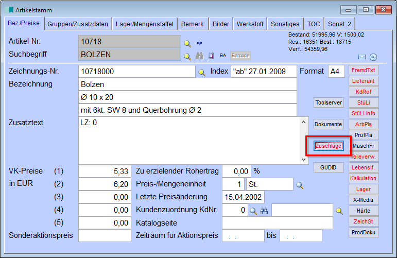Click the Katalogseite input field
The image size is (397, 258).
click(x=278, y=223)
